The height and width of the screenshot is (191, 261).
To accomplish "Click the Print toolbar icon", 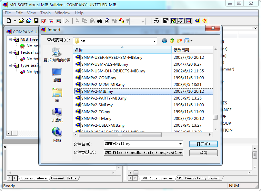I will coord(156,21).
